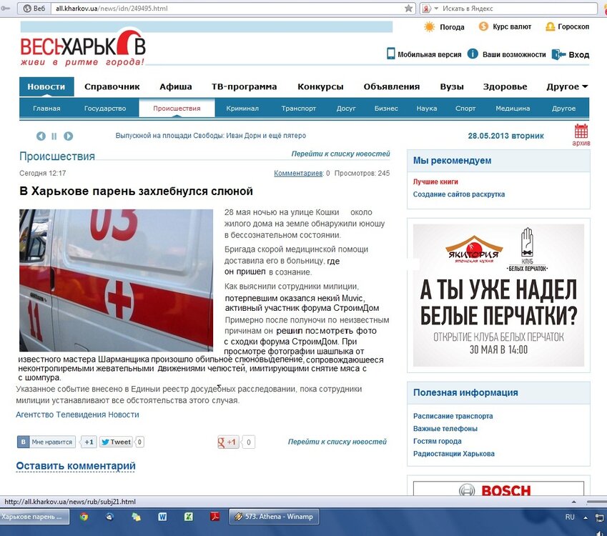Viewport: 607px width, 536px height.
Task: Select the Новости main tab
Action: click(x=46, y=86)
